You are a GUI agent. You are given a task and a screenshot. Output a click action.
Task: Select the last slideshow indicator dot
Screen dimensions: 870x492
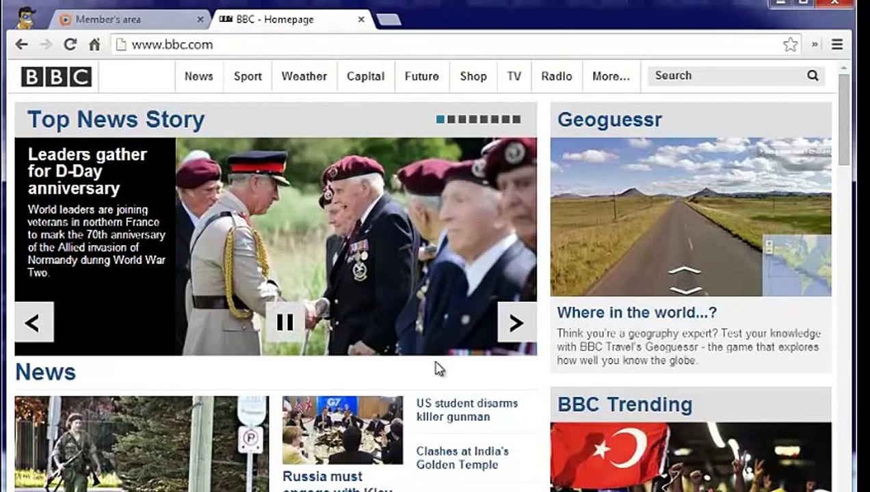click(x=516, y=120)
